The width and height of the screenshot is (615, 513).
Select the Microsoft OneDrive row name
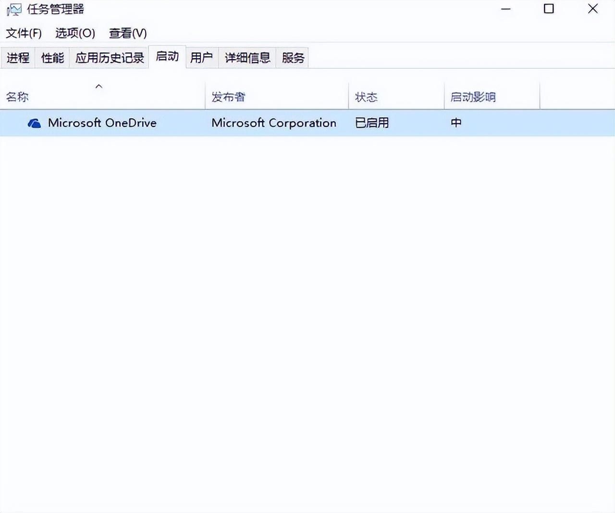pyautogui.click(x=102, y=123)
